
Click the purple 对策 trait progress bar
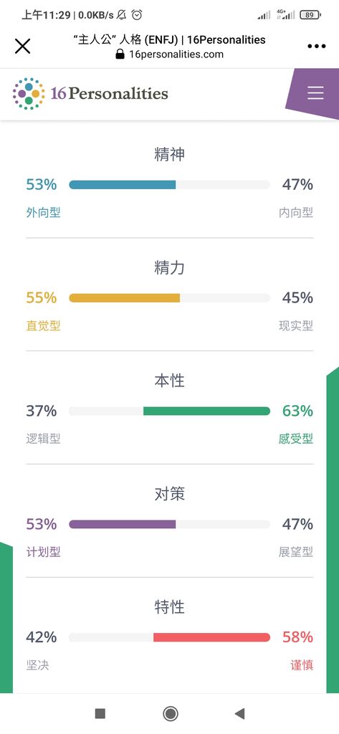click(169, 524)
